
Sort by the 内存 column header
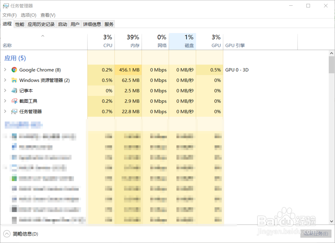click(x=128, y=41)
